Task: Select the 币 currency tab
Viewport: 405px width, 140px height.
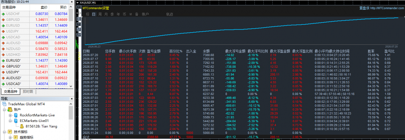Action: click(125, 14)
